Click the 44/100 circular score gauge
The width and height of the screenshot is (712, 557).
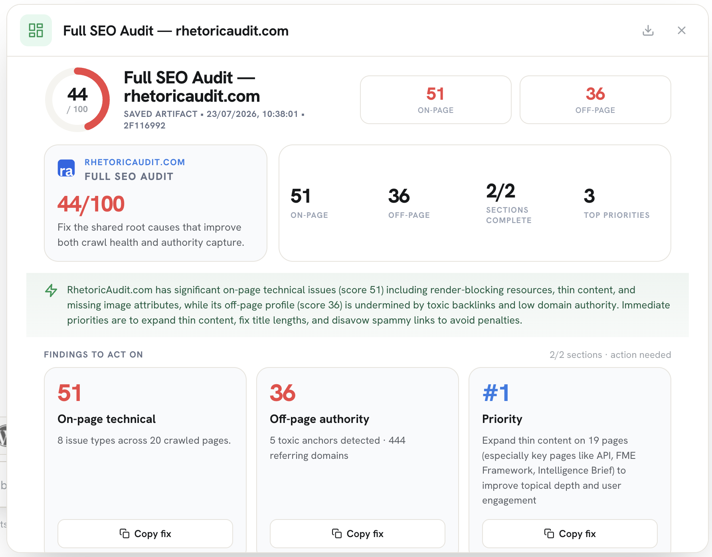pyautogui.click(x=77, y=100)
